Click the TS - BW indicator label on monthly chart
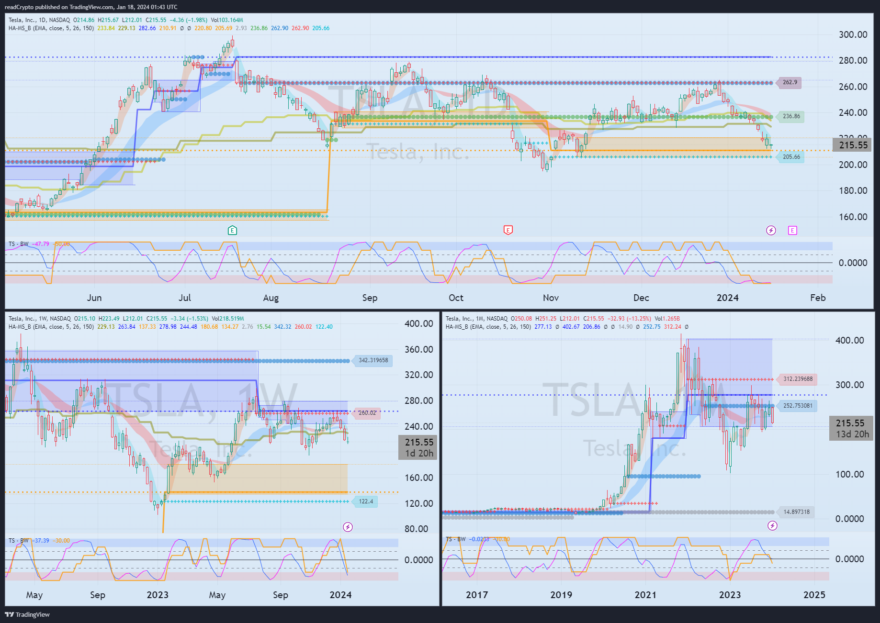Viewport: 880px width, 623px height. 455,539
